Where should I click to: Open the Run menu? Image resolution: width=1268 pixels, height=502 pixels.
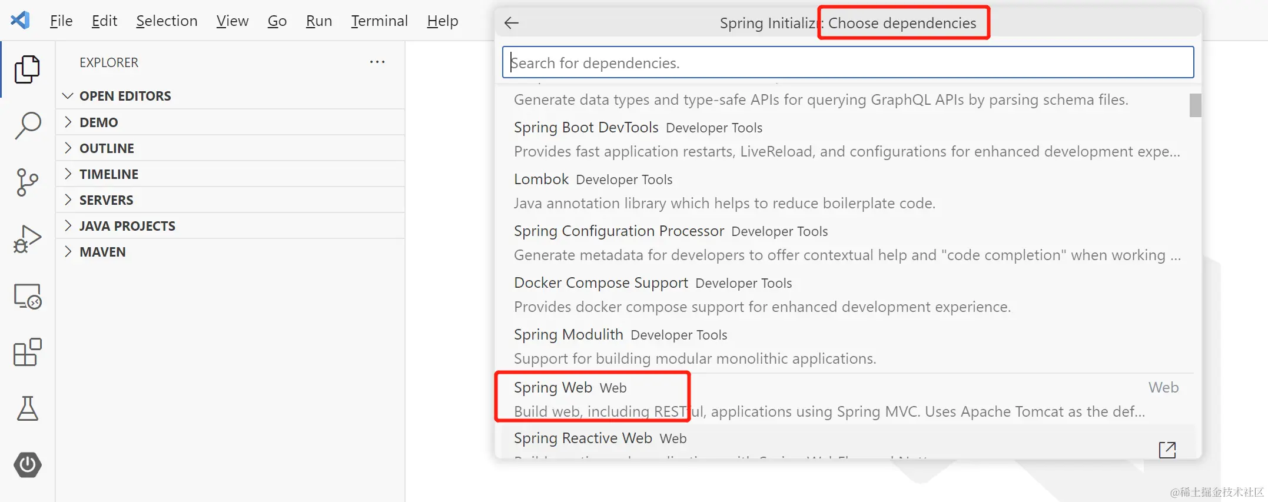[x=318, y=21]
